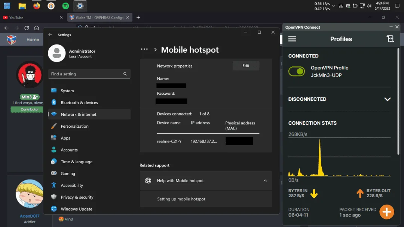Image resolution: width=404 pixels, height=227 pixels.
Task: Click the search icon in Find a setting
Action: [125, 74]
